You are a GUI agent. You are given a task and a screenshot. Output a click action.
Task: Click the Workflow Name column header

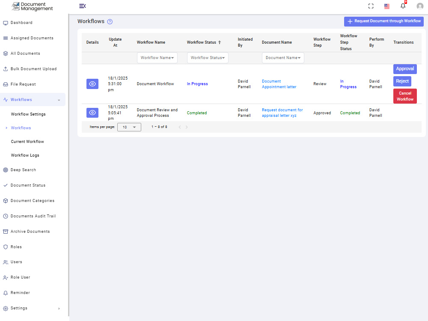tap(151, 42)
